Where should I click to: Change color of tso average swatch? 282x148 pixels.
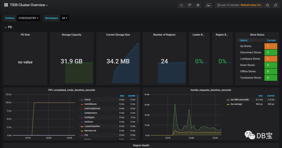click(228, 104)
